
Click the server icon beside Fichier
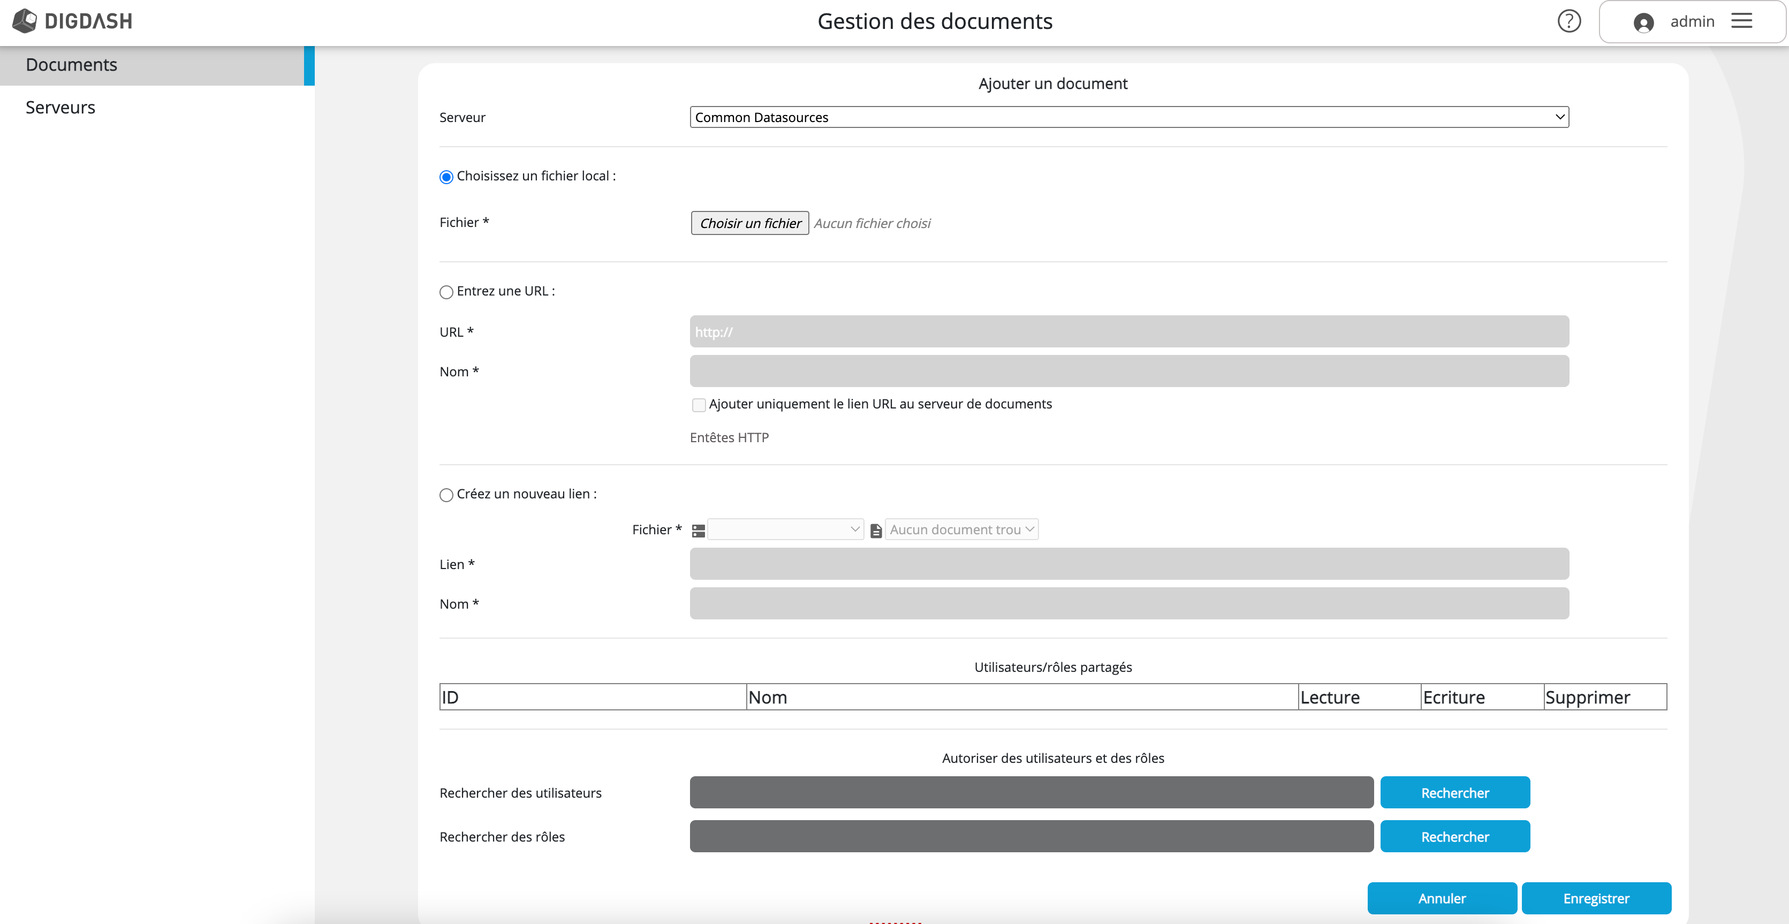point(699,531)
